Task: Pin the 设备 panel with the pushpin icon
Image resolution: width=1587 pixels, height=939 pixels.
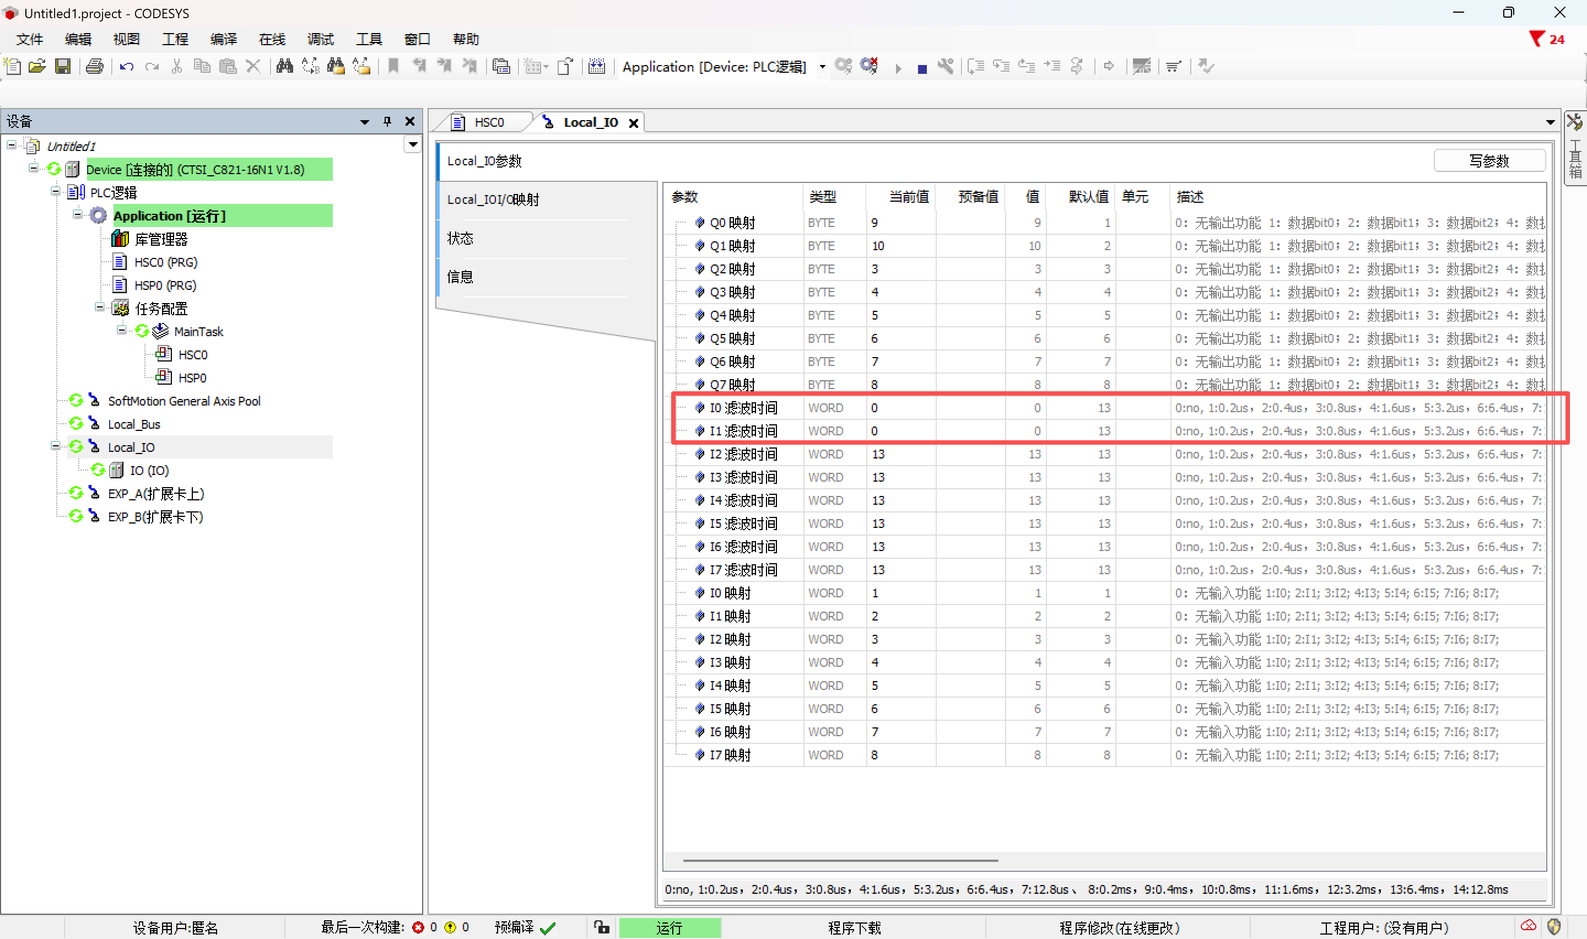Action: click(x=387, y=121)
